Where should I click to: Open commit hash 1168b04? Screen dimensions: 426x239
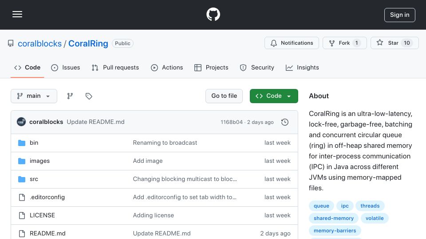click(x=232, y=122)
